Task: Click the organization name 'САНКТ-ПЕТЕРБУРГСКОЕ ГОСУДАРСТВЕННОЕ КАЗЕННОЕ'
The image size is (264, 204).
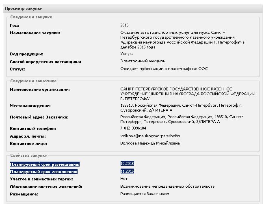Action: 176,89
